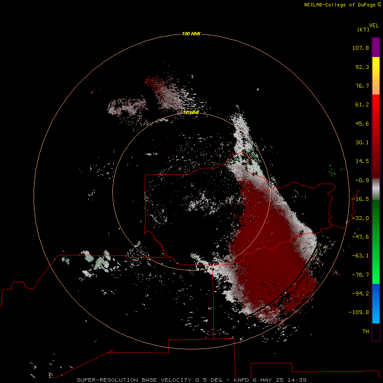Click the -94.2 velocity scale value
The height and width of the screenshot is (383, 383).
pyautogui.click(x=360, y=294)
